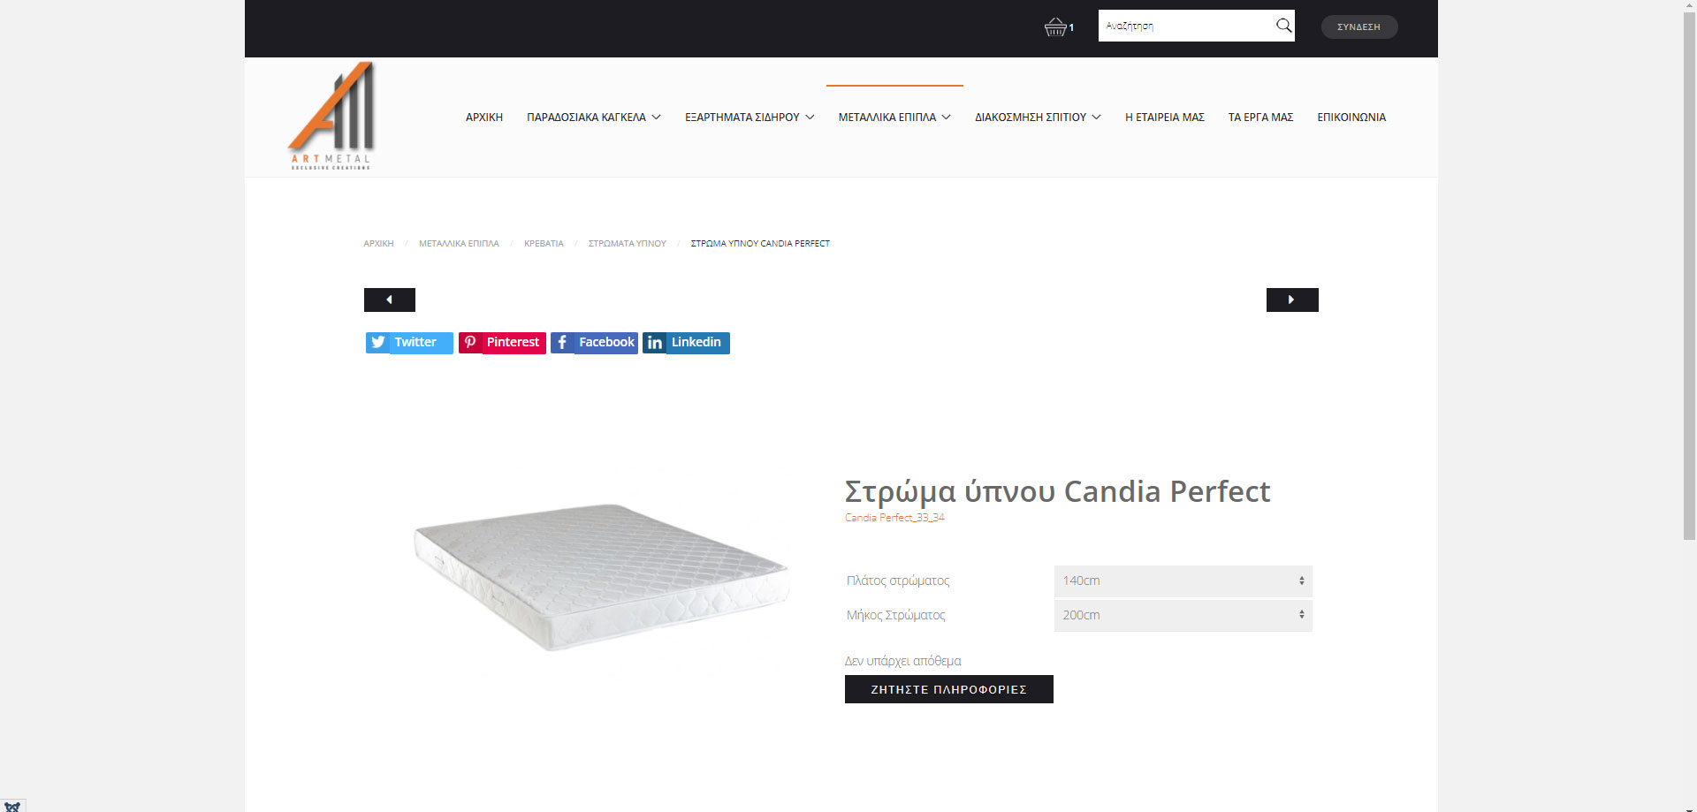Screen dimensions: 1697x812
Task: Go to the previous product arrow
Action: pyautogui.click(x=390, y=300)
